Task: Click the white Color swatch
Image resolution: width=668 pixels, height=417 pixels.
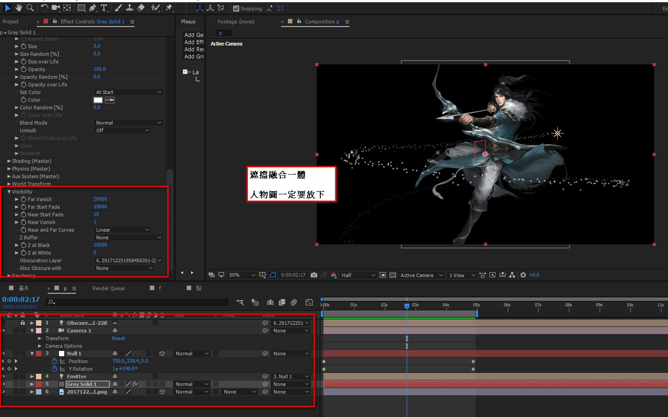Action: point(98,100)
